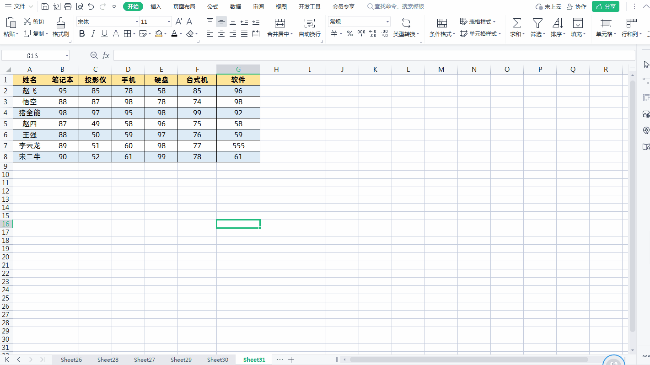Viewport: 650px width, 365px height.
Task: Click the Merge and Center (合并居中) icon
Action: [280, 23]
